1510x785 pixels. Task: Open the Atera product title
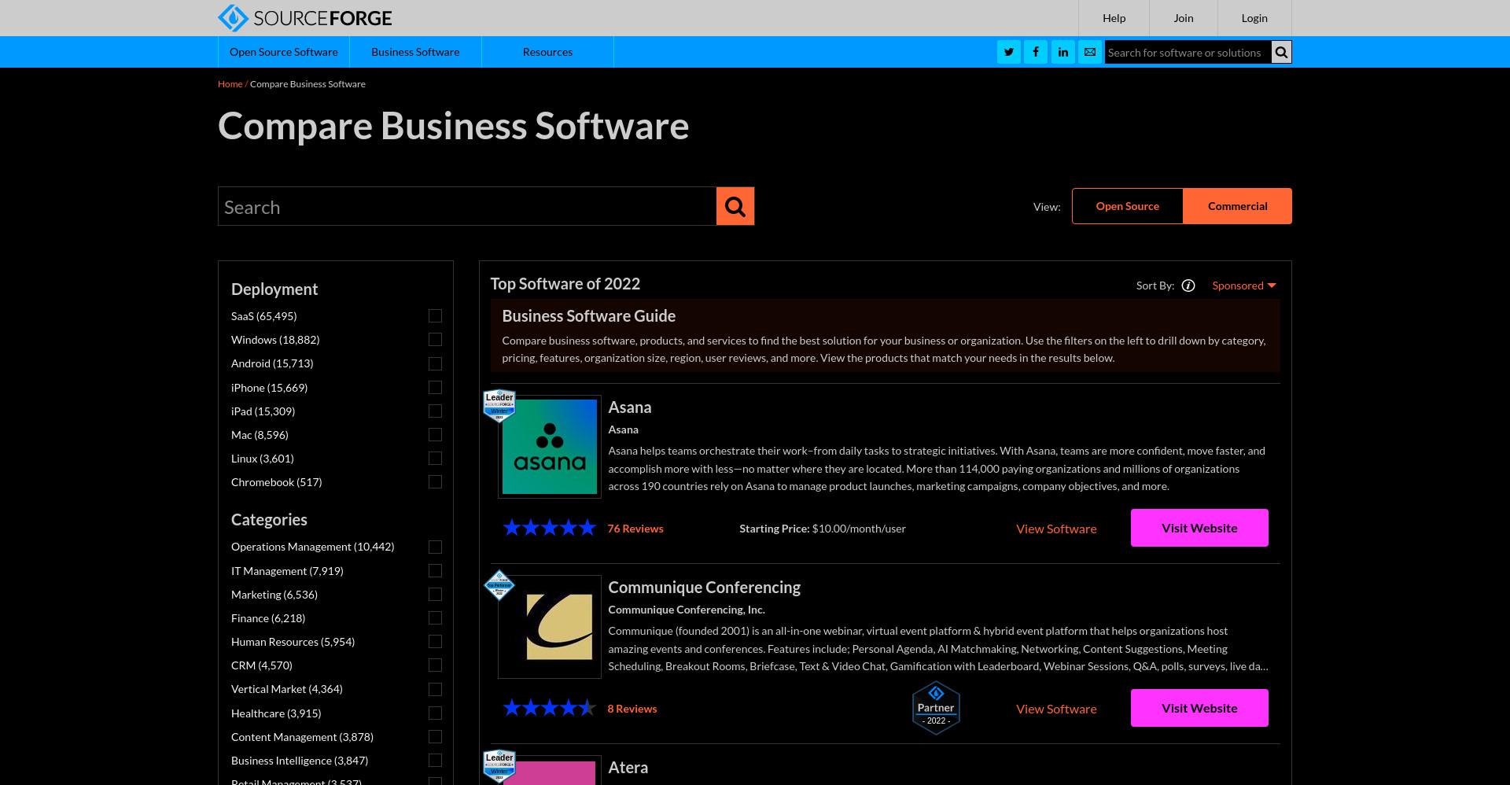[628, 768]
